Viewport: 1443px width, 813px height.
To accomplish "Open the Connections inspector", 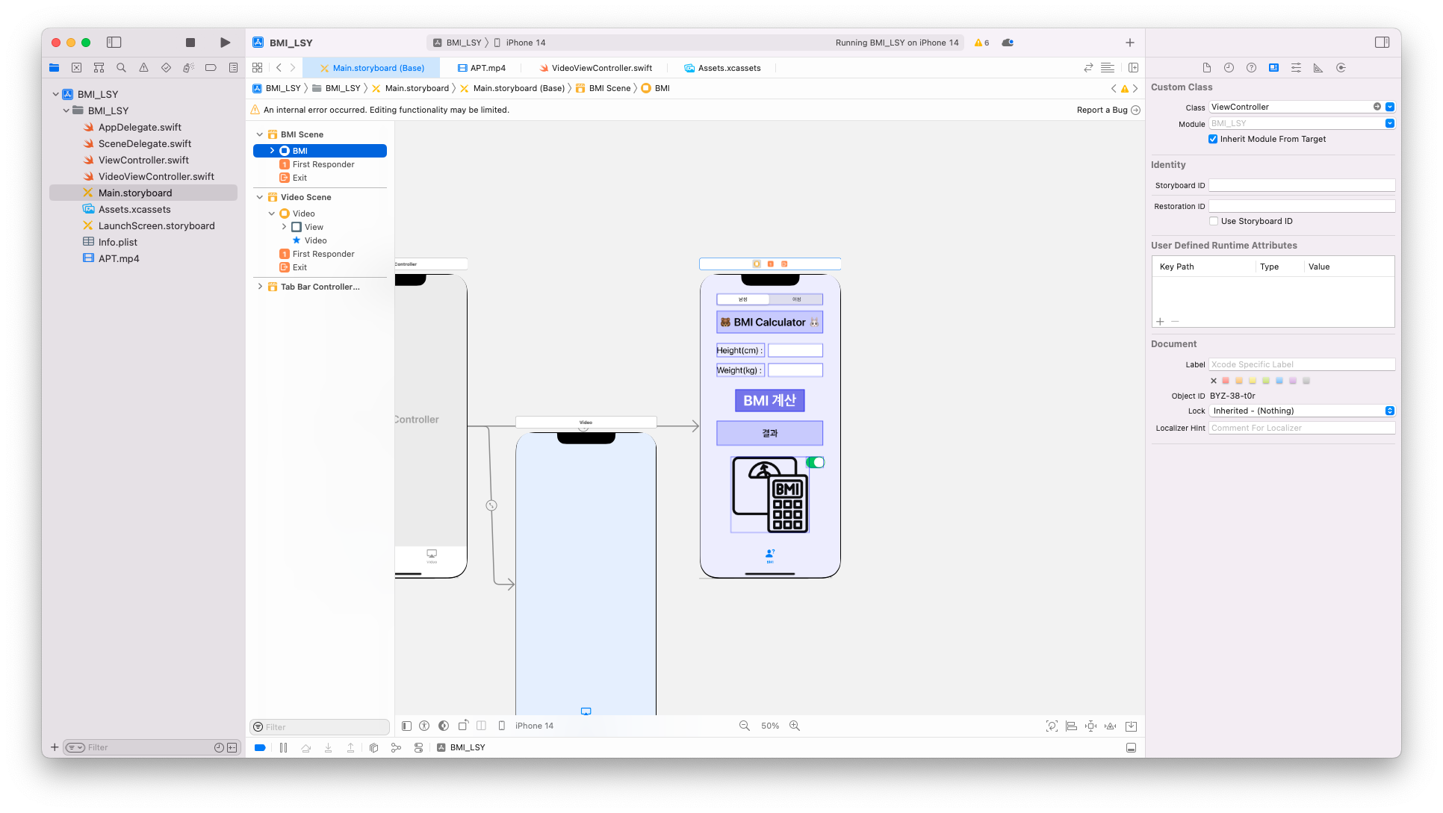I will [x=1341, y=68].
